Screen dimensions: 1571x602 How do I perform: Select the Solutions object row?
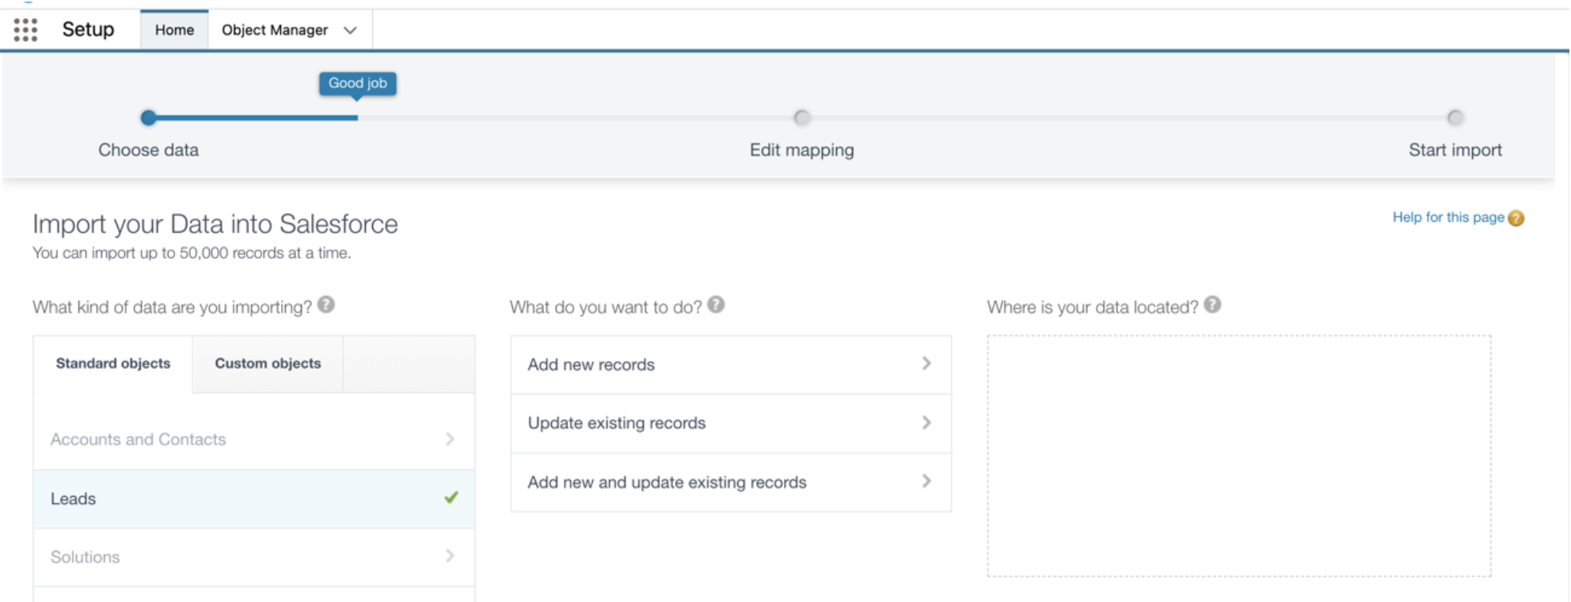[254, 557]
